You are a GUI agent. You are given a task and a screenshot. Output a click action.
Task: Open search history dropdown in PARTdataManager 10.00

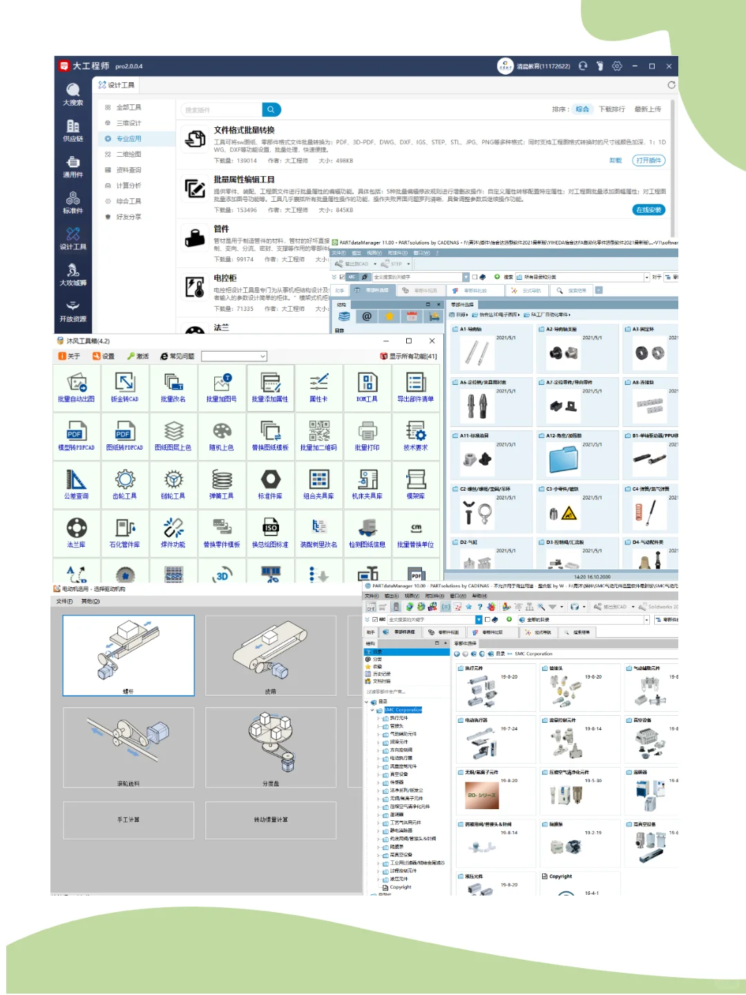coord(479,620)
